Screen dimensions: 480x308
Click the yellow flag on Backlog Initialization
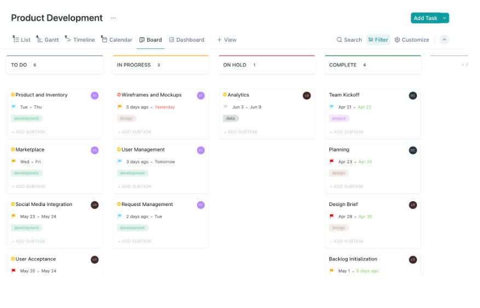coord(332,271)
